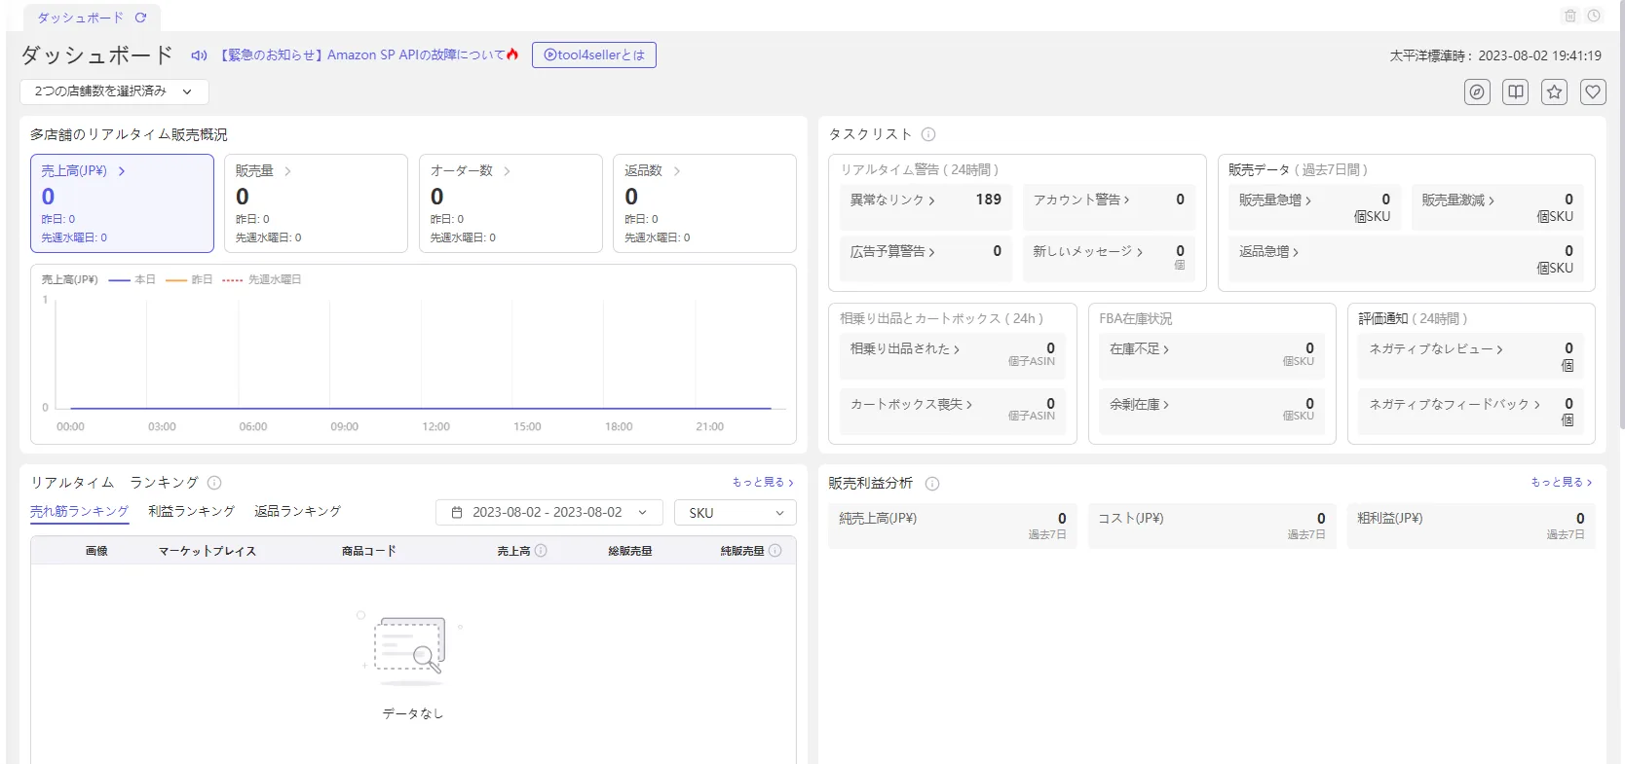Click the info icon next to タスクリスト

[x=928, y=134]
